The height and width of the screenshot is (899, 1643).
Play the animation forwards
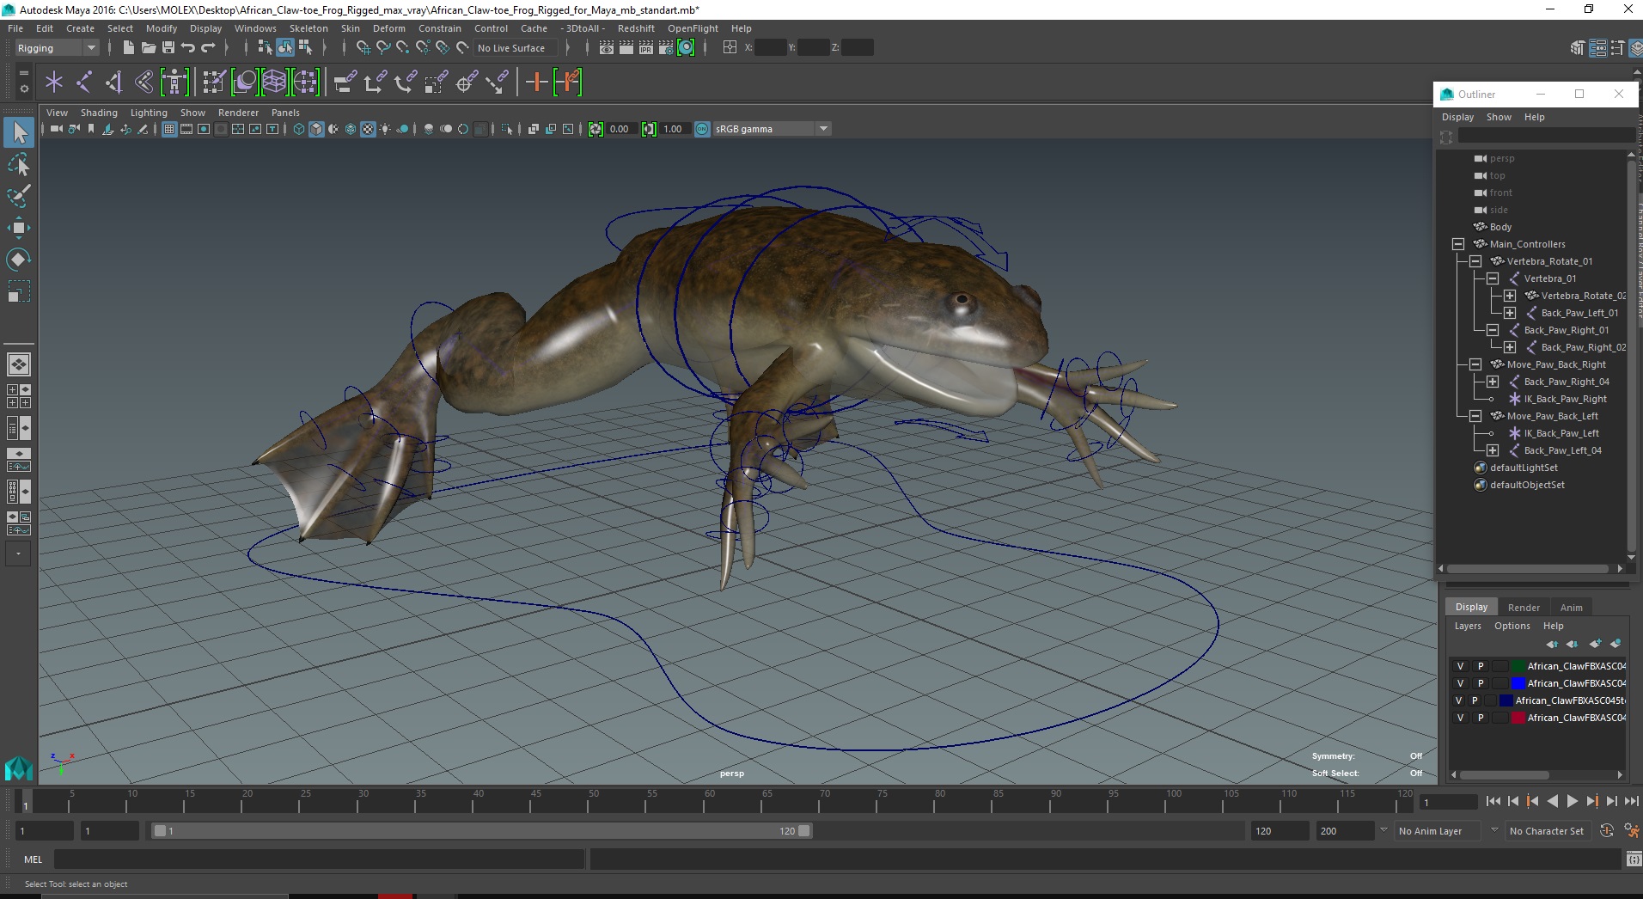pos(1573,801)
